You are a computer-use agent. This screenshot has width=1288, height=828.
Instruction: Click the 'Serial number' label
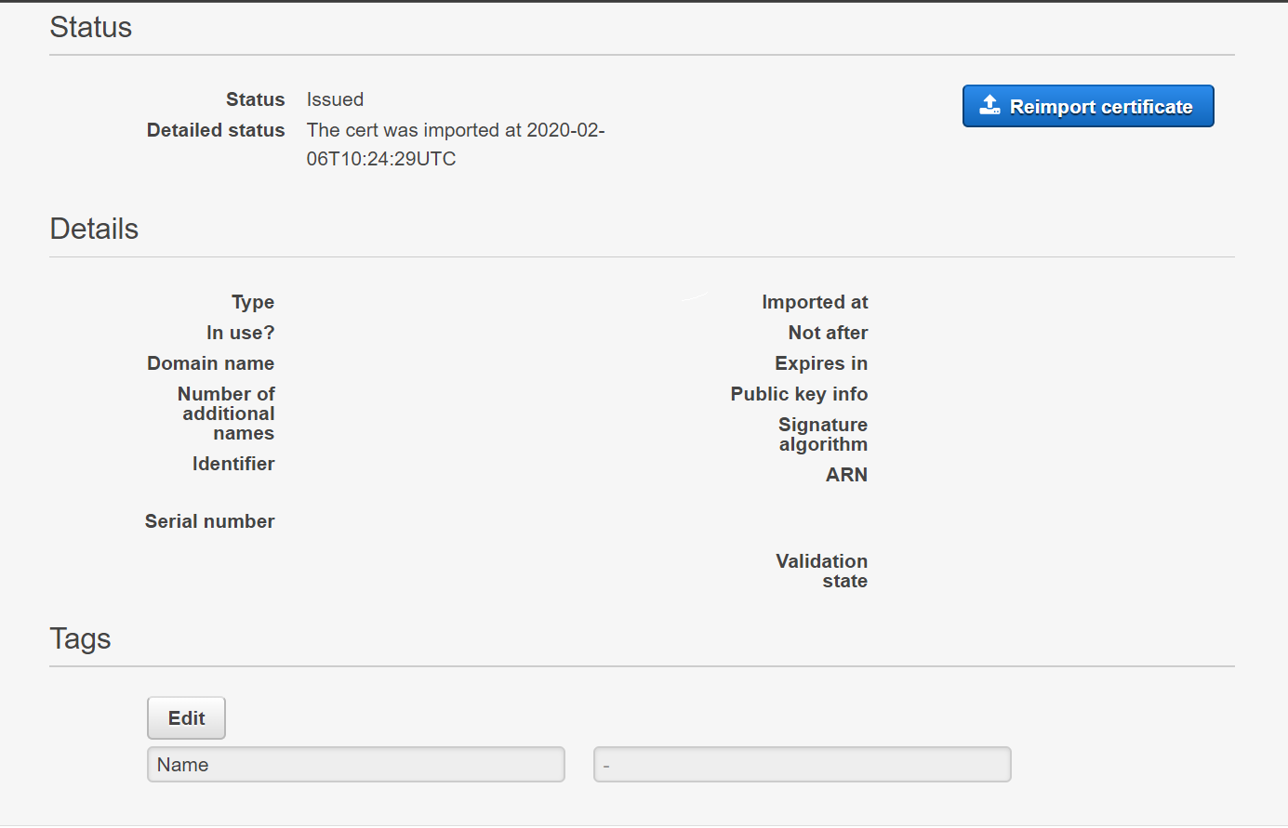pos(210,521)
